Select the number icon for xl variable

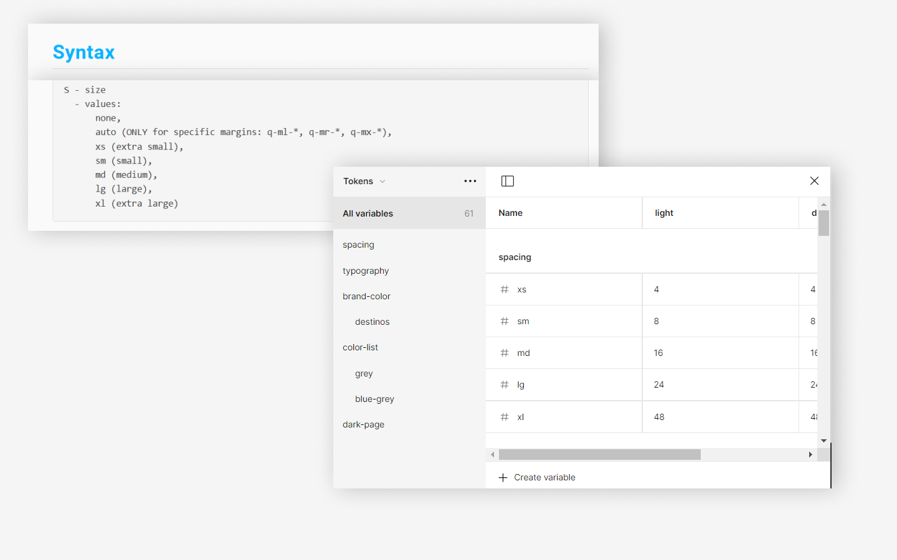(x=504, y=416)
